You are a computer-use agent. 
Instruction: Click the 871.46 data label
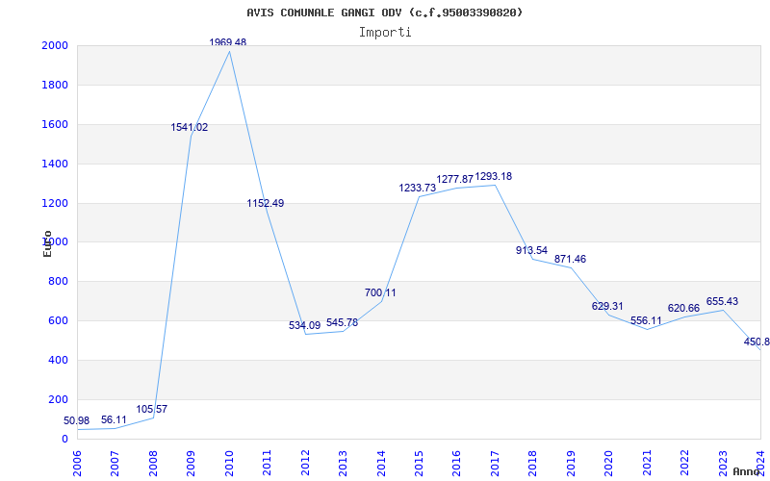(570, 259)
